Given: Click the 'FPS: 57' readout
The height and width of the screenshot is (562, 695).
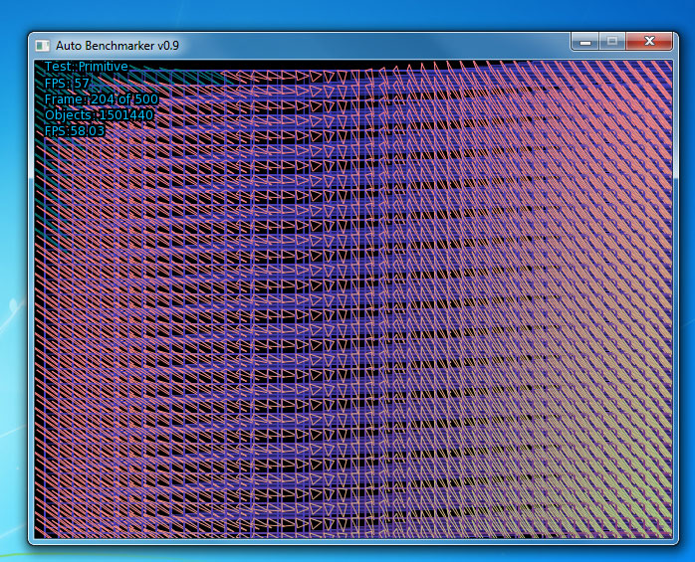Looking at the screenshot, I should pos(68,83).
